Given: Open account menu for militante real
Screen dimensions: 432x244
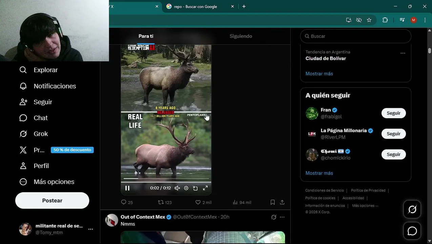Looking at the screenshot, I should tap(90, 229).
